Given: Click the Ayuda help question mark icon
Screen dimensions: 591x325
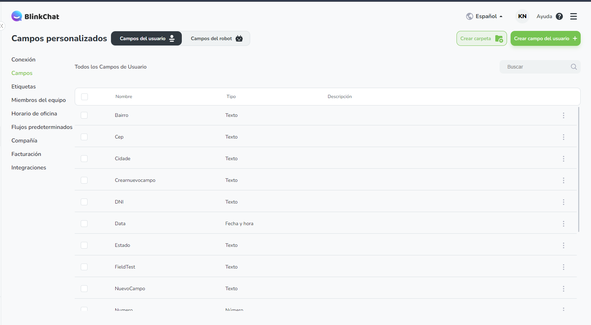Looking at the screenshot, I should 559,16.
